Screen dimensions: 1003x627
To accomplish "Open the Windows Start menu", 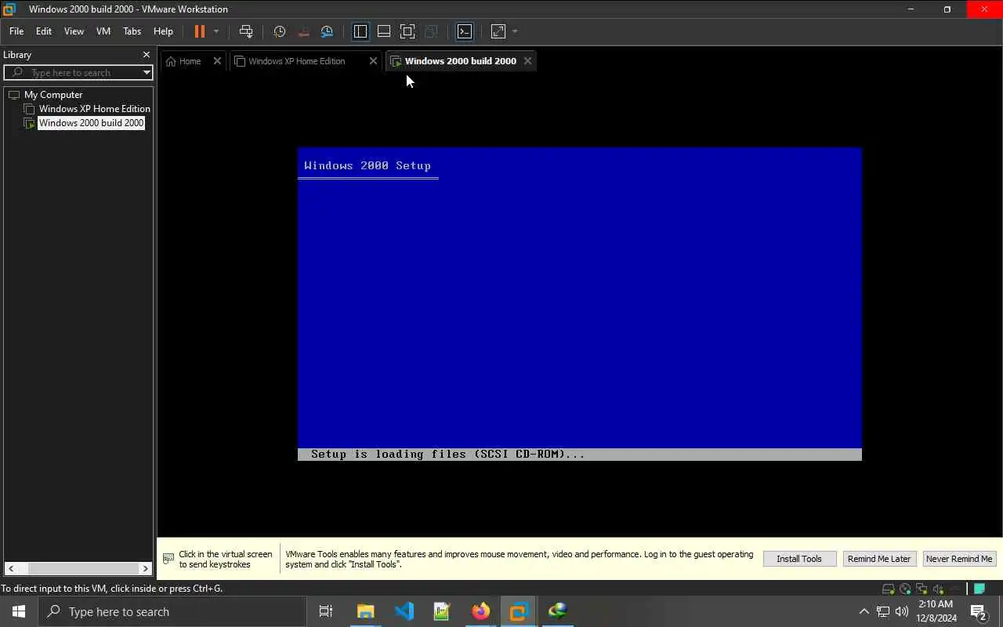I will [x=19, y=611].
